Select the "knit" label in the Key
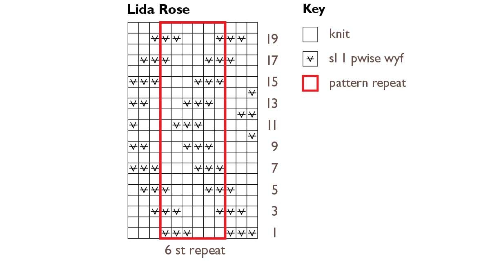Screen dimensions: 490x261 (x=339, y=34)
